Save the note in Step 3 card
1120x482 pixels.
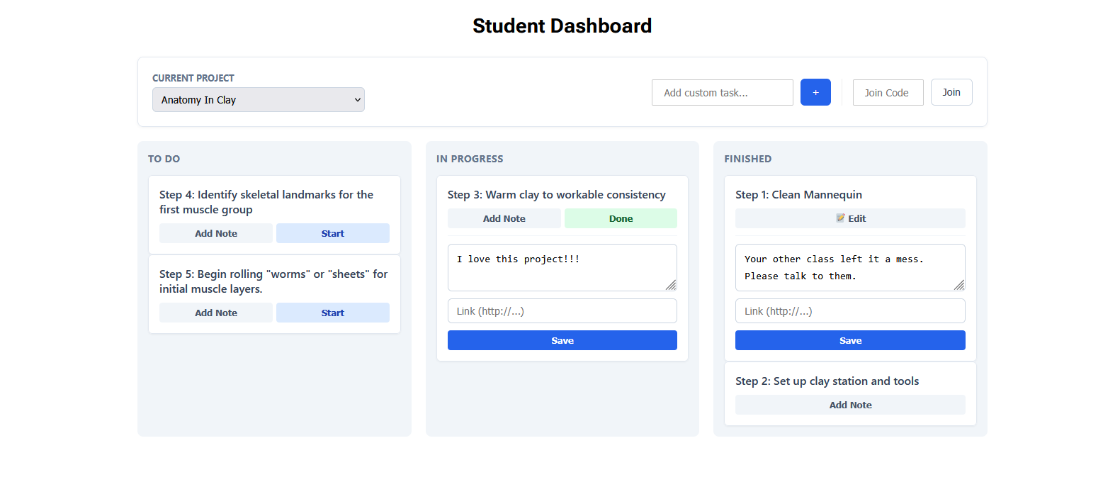coord(562,340)
